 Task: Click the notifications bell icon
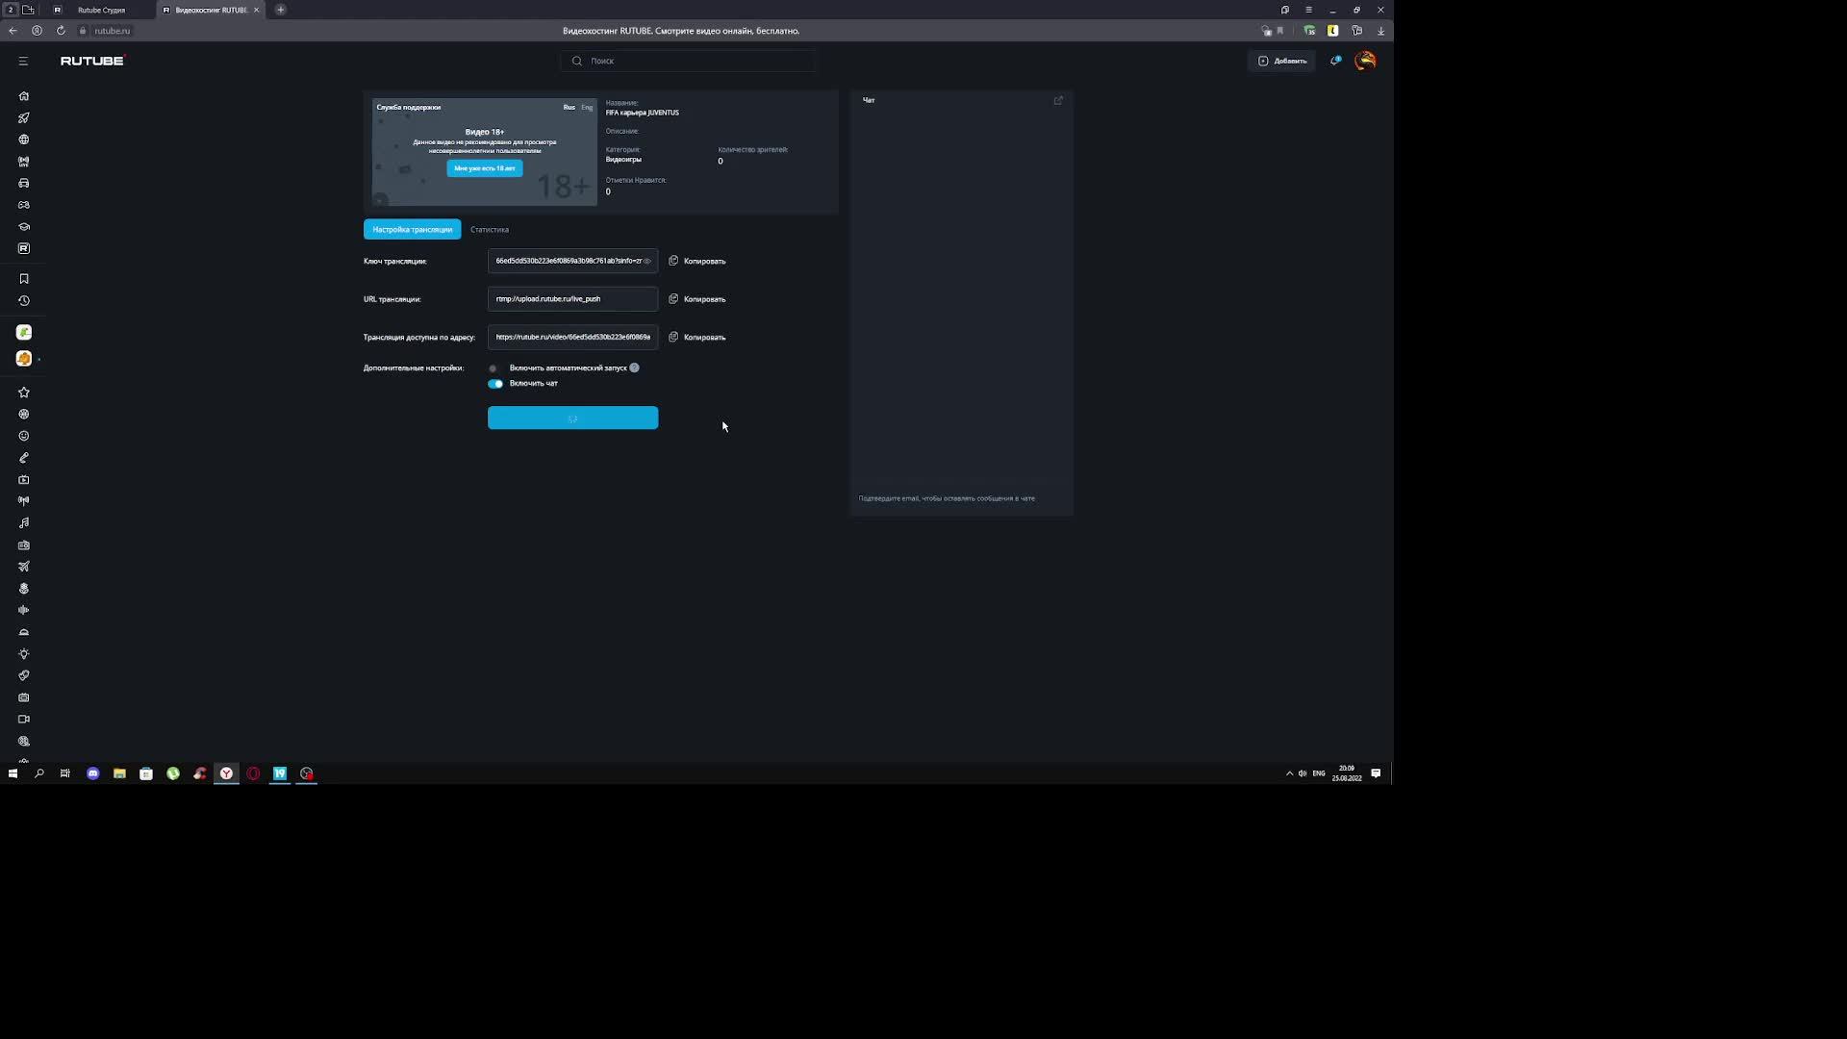coord(1335,61)
